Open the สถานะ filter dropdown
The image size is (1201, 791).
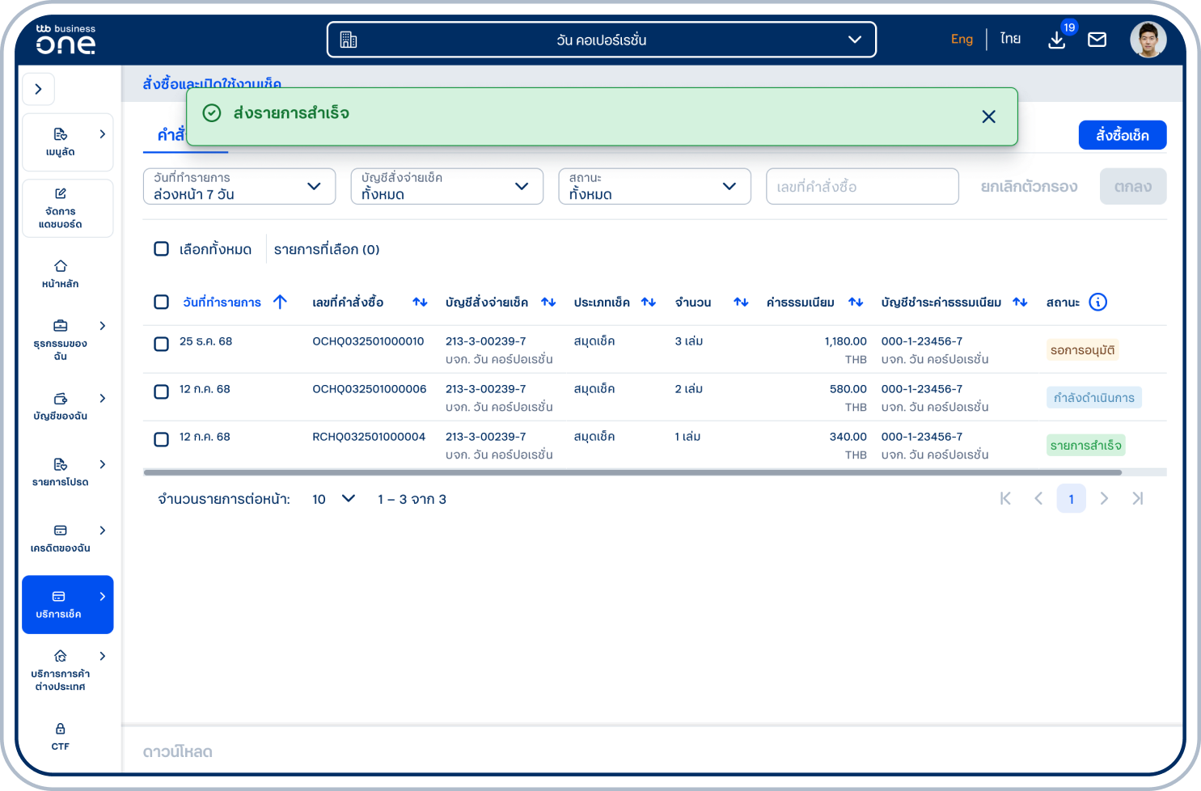654,186
